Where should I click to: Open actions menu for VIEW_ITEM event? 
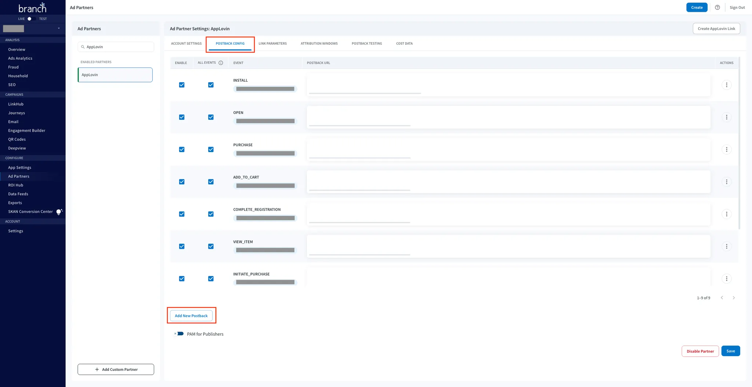click(x=726, y=246)
